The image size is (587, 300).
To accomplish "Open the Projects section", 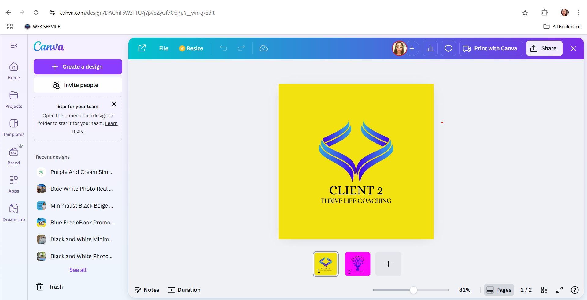I will (14, 99).
